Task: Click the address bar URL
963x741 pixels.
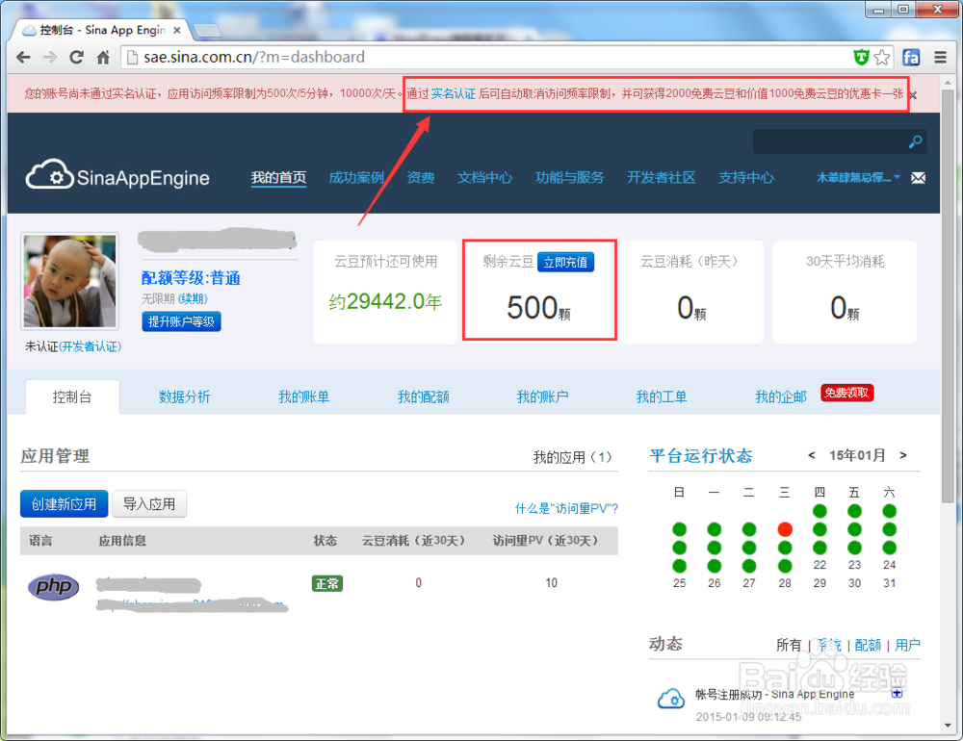Action: pyautogui.click(x=254, y=57)
